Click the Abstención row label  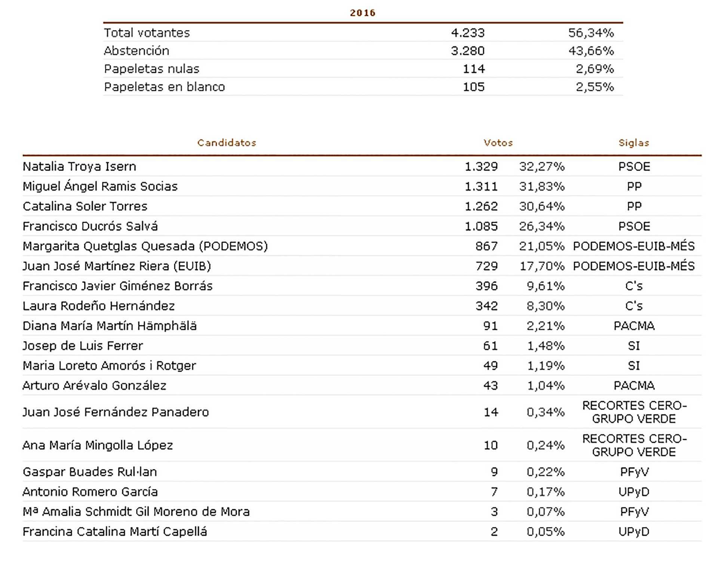pos(136,51)
